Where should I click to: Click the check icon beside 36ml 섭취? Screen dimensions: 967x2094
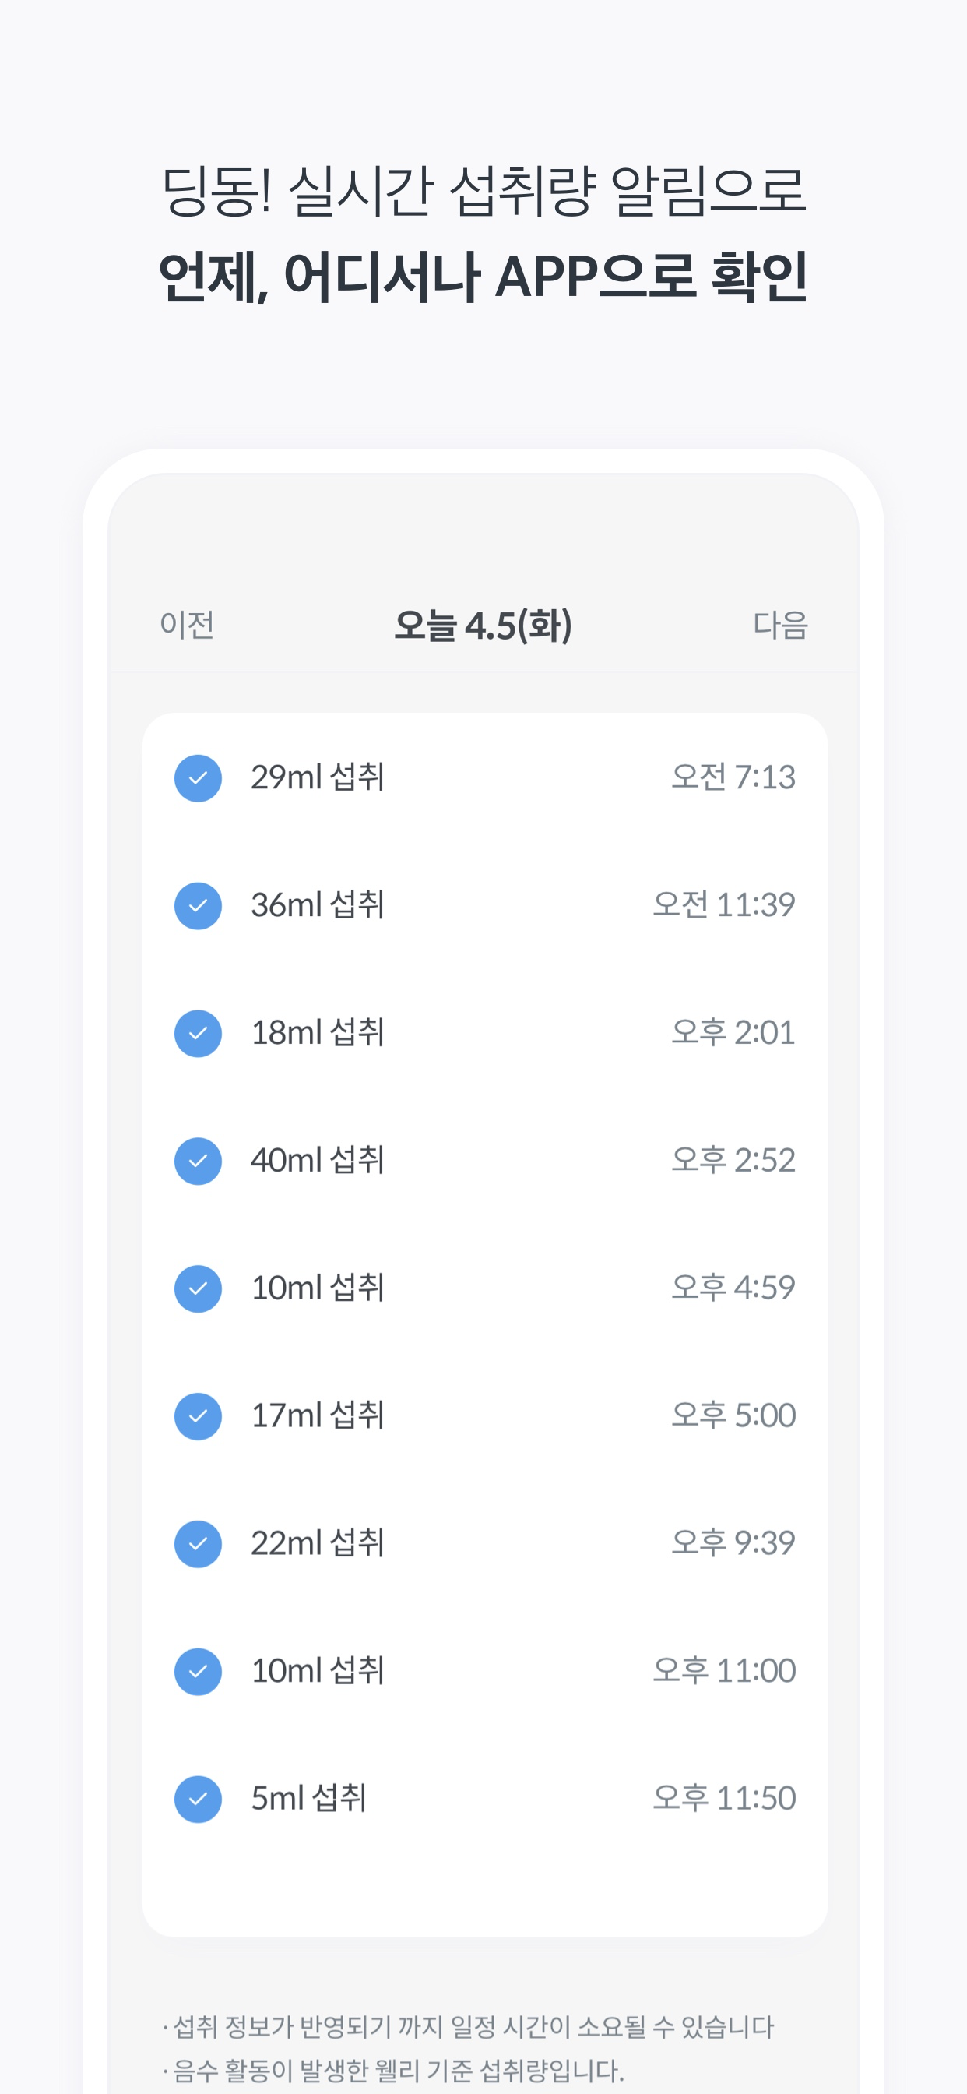click(199, 905)
